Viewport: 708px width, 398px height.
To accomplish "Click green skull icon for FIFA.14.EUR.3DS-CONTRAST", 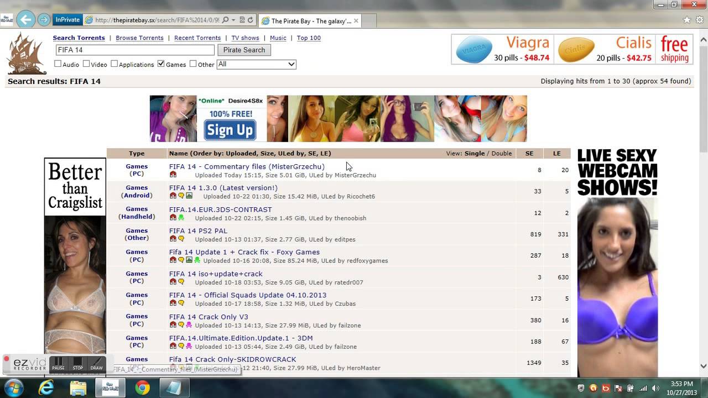I will [181, 218].
